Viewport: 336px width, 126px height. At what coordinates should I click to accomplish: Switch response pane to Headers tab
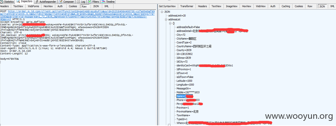coord(202,6)
